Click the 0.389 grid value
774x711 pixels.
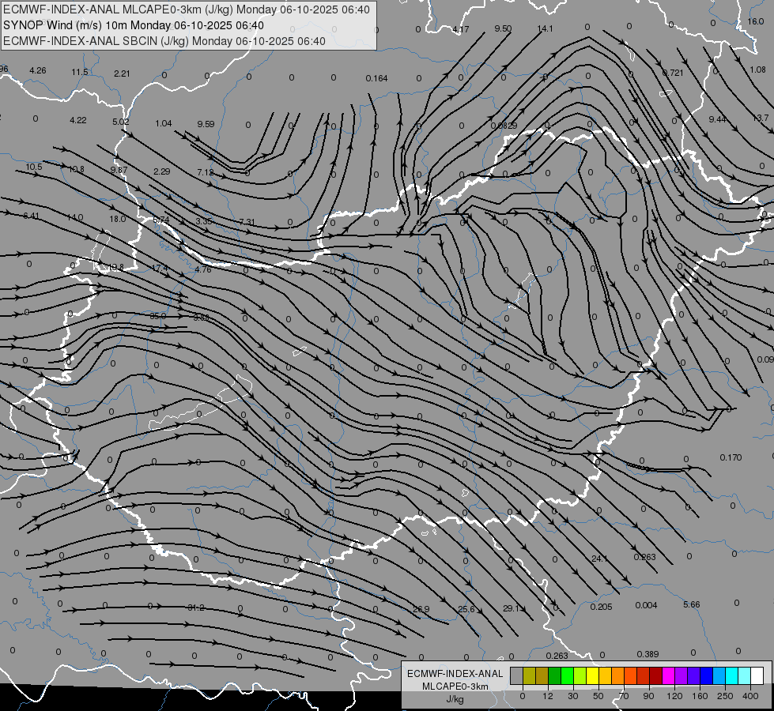pyautogui.click(x=648, y=654)
